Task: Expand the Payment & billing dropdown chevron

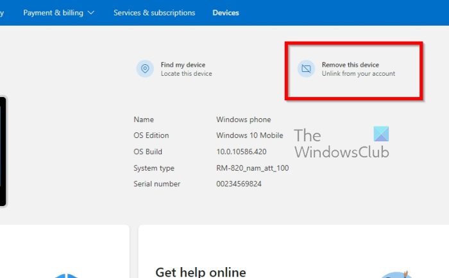Action: pyautogui.click(x=91, y=13)
